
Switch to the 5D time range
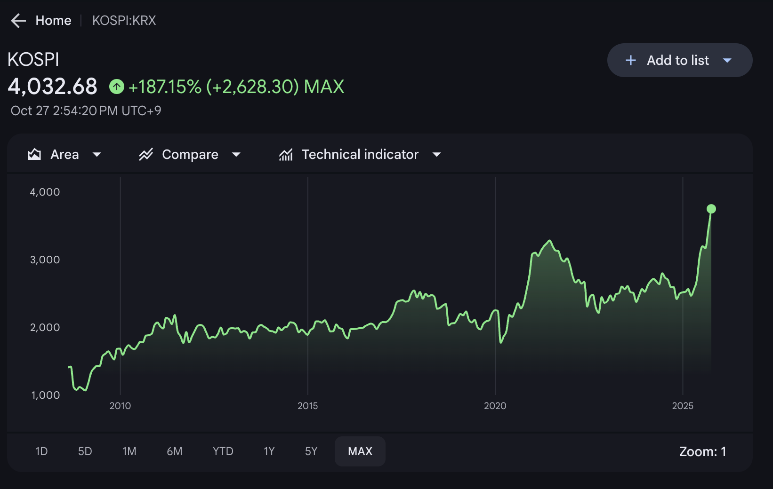point(85,451)
